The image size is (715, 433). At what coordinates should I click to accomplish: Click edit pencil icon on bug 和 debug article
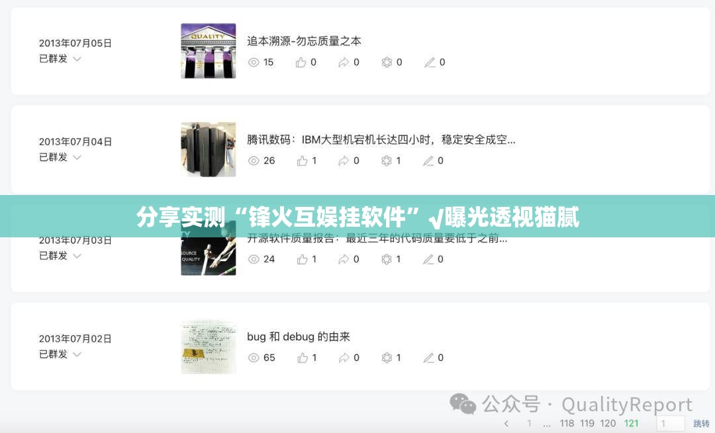(x=428, y=358)
